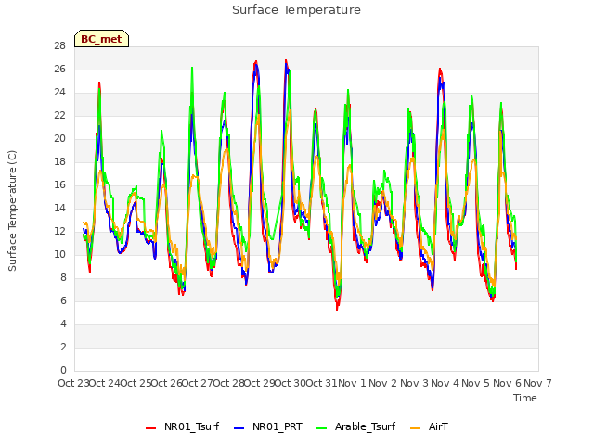This screenshot has width=594, height=445.
Task: Click the 8 y-axis tick label
Action: click(63, 278)
